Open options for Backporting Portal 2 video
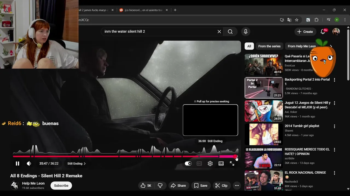 (334, 80)
